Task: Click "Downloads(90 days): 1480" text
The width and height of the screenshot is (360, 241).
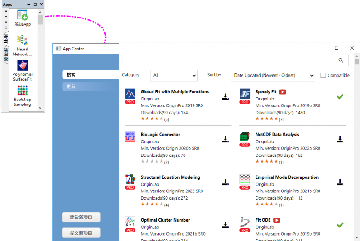Action: 280,112
